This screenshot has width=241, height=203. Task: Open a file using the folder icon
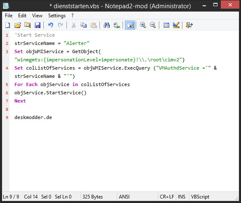[x=18, y=25]
